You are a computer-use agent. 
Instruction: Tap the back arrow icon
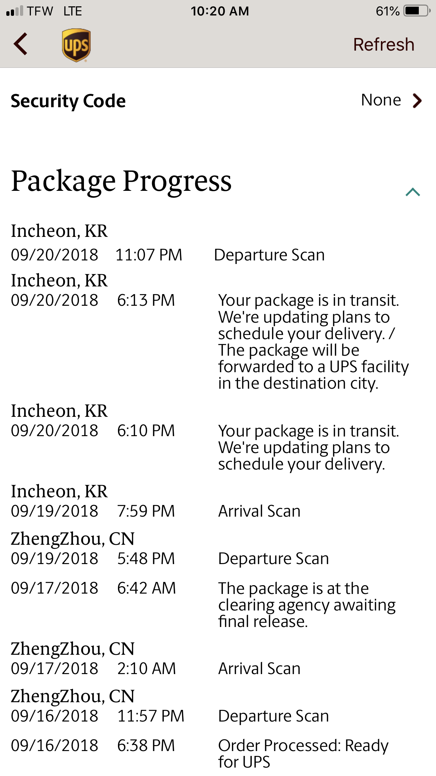point(21,44)
